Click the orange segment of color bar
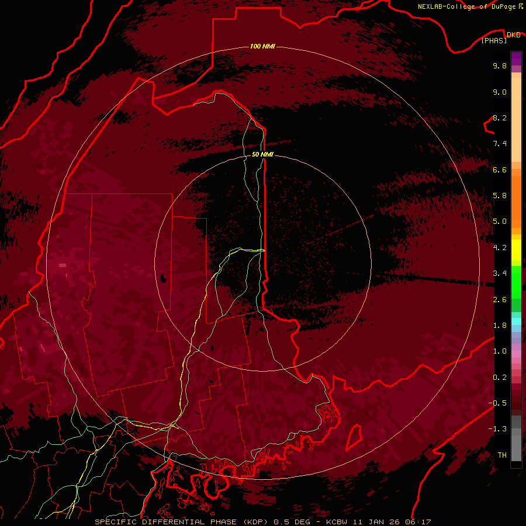The height and width of the screenshot is (526, 526). (x=516, y=202)
